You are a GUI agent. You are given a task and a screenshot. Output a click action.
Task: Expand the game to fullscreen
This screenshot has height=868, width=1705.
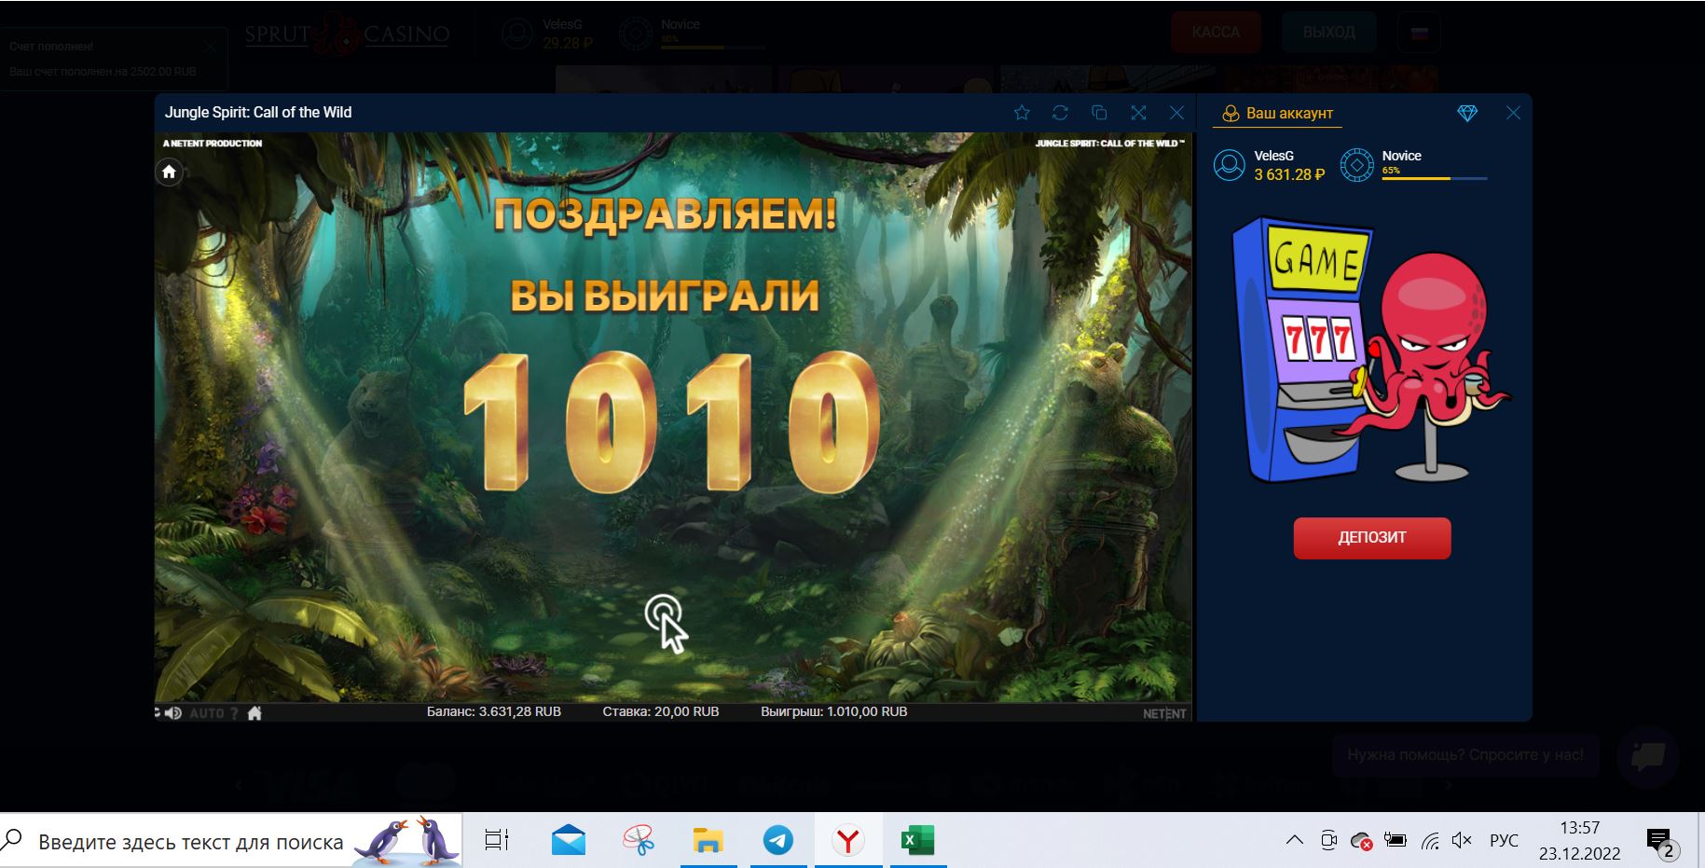1138,113
